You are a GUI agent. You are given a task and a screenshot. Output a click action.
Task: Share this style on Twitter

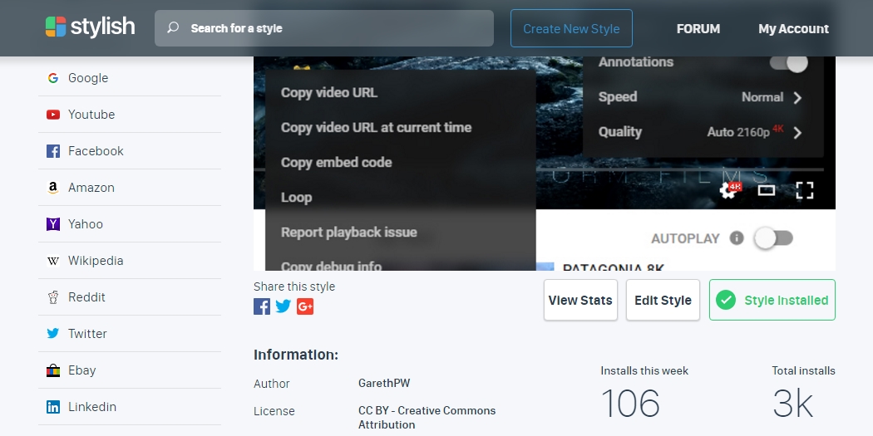pyautogui.click(x=284, y=306)
